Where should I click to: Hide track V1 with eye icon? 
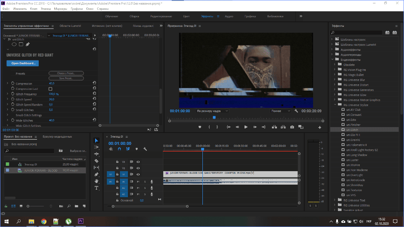(x=138, y=175)
